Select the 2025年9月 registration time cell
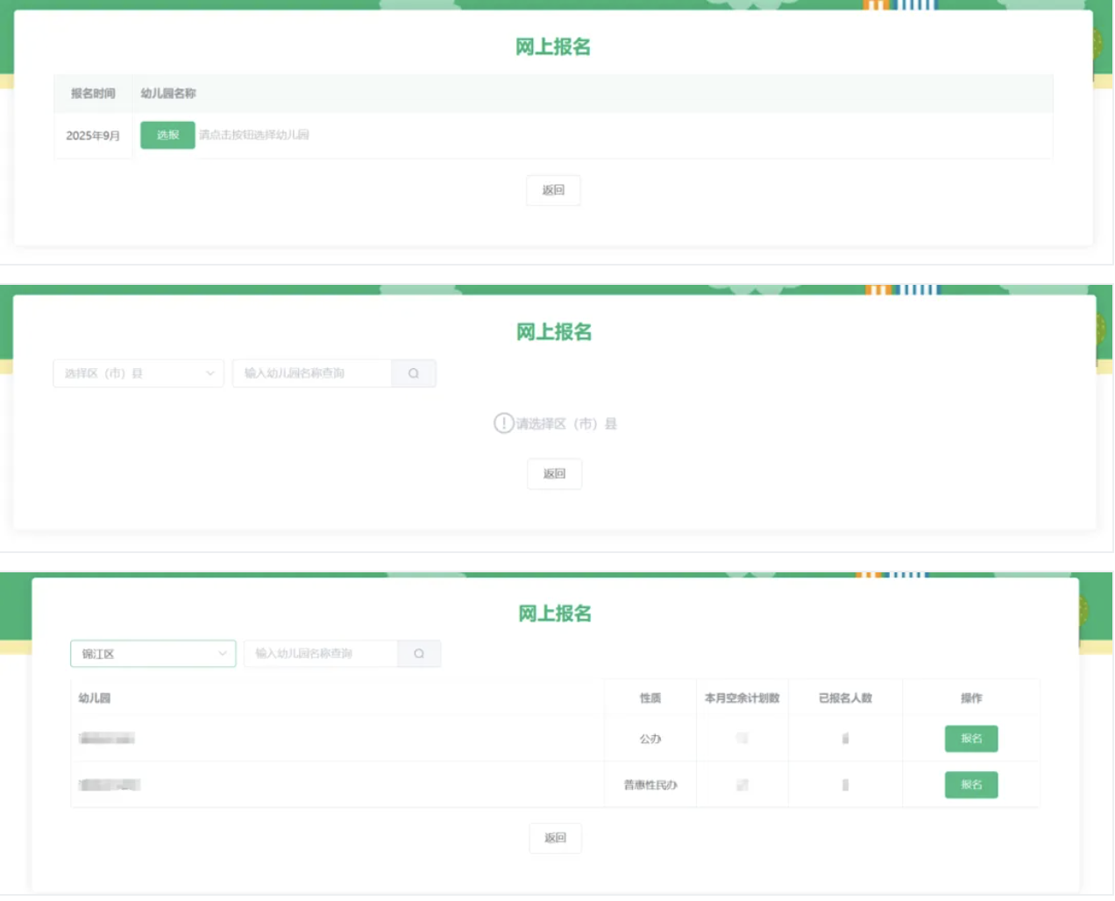The height and width of the screenshot is (901, 1115). [x=93, y=136]
